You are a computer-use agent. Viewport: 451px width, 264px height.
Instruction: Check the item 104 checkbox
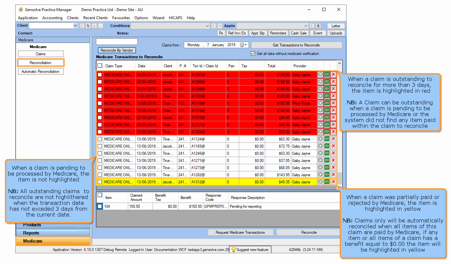100,206
